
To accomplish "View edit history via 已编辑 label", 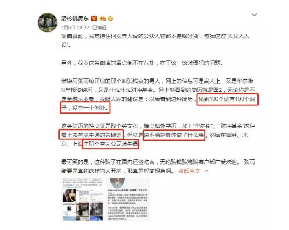I will pyautogui.click(x=99, y=28).
